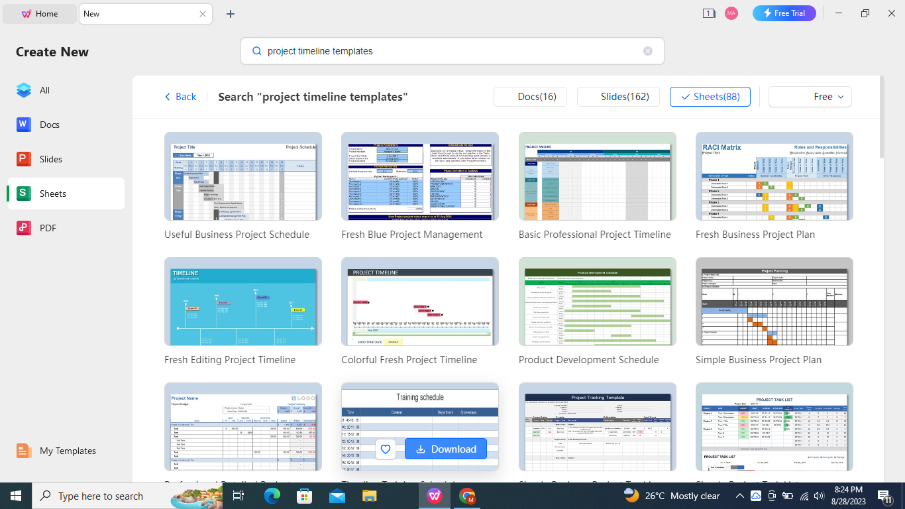Favorite the Training schedule template
This screenshot has height=509, width=905.
(x=385, y=449)
